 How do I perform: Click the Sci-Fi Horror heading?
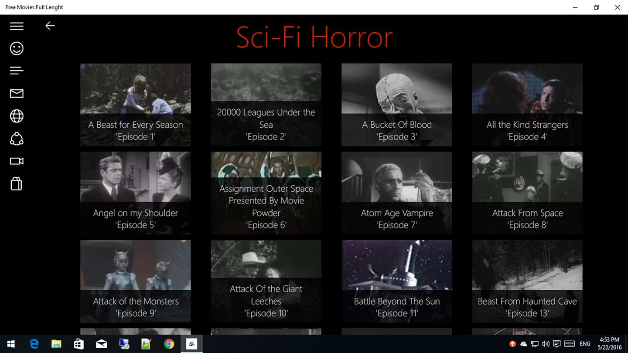point(314,37)
